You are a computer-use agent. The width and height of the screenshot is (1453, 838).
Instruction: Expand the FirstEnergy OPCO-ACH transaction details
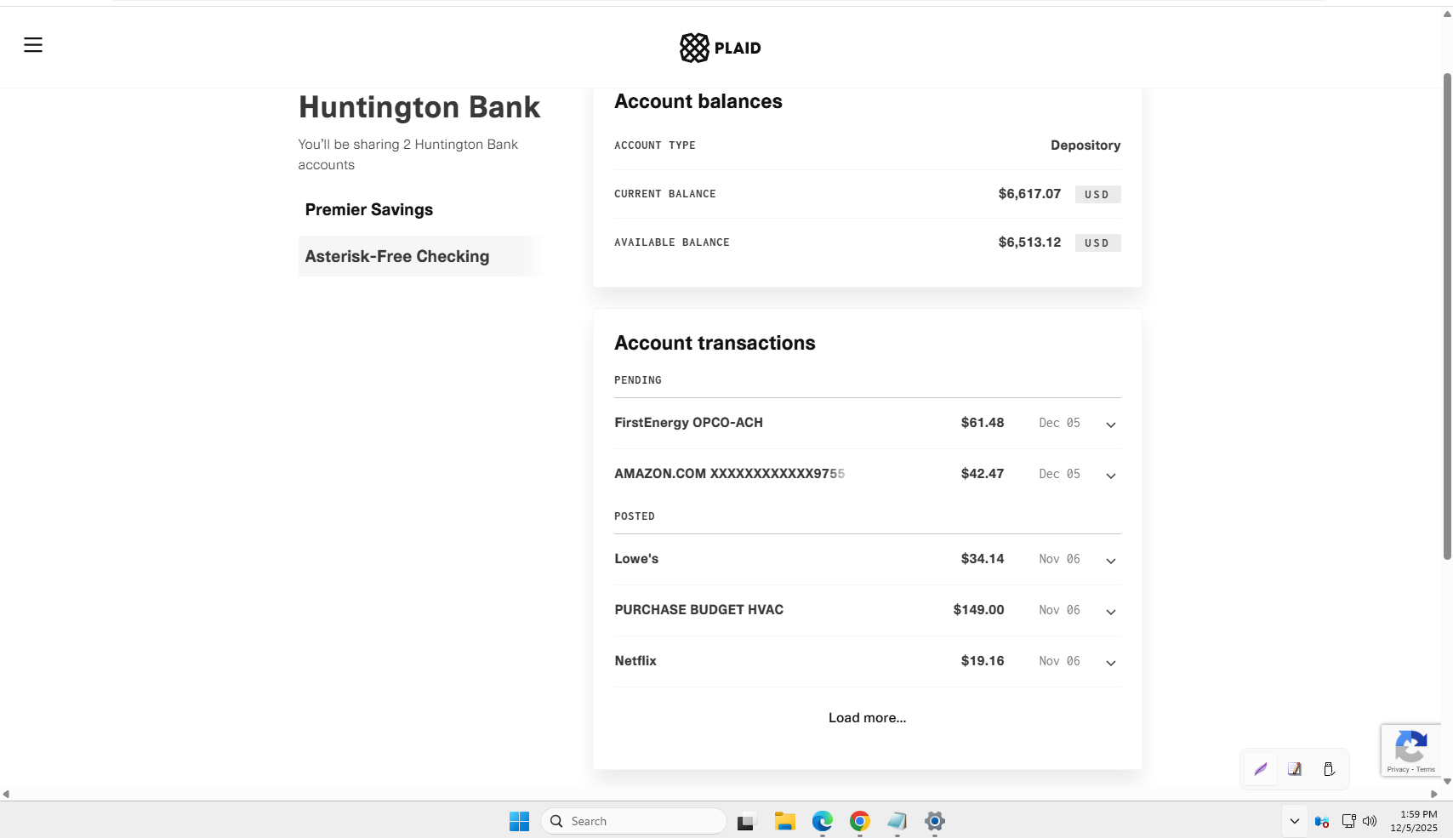click(1110, 424)
